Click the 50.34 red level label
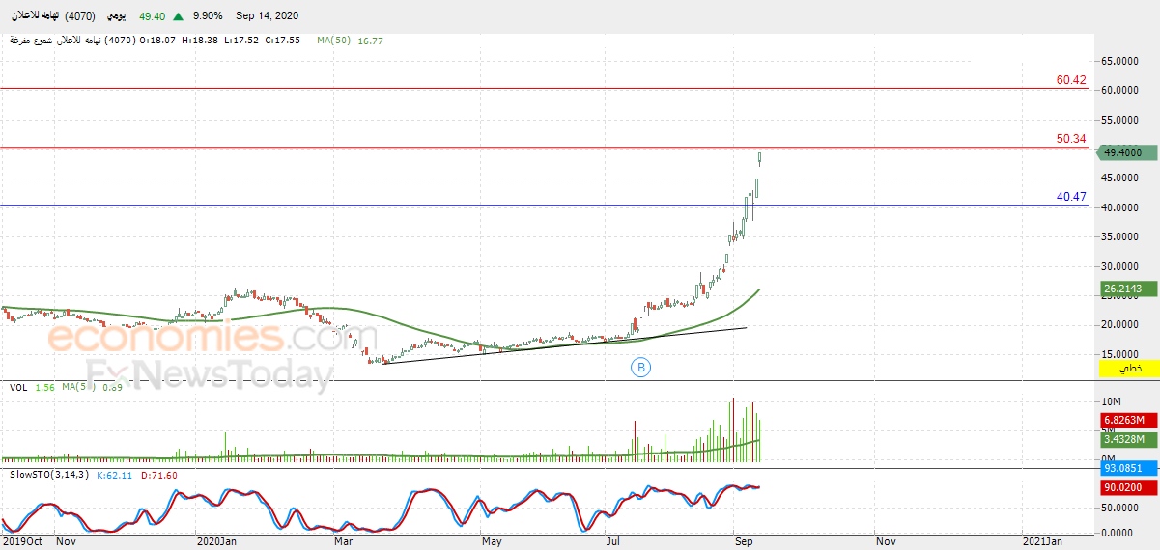1160x550 pixels. pyautogui.click(x=1071, y=139)
